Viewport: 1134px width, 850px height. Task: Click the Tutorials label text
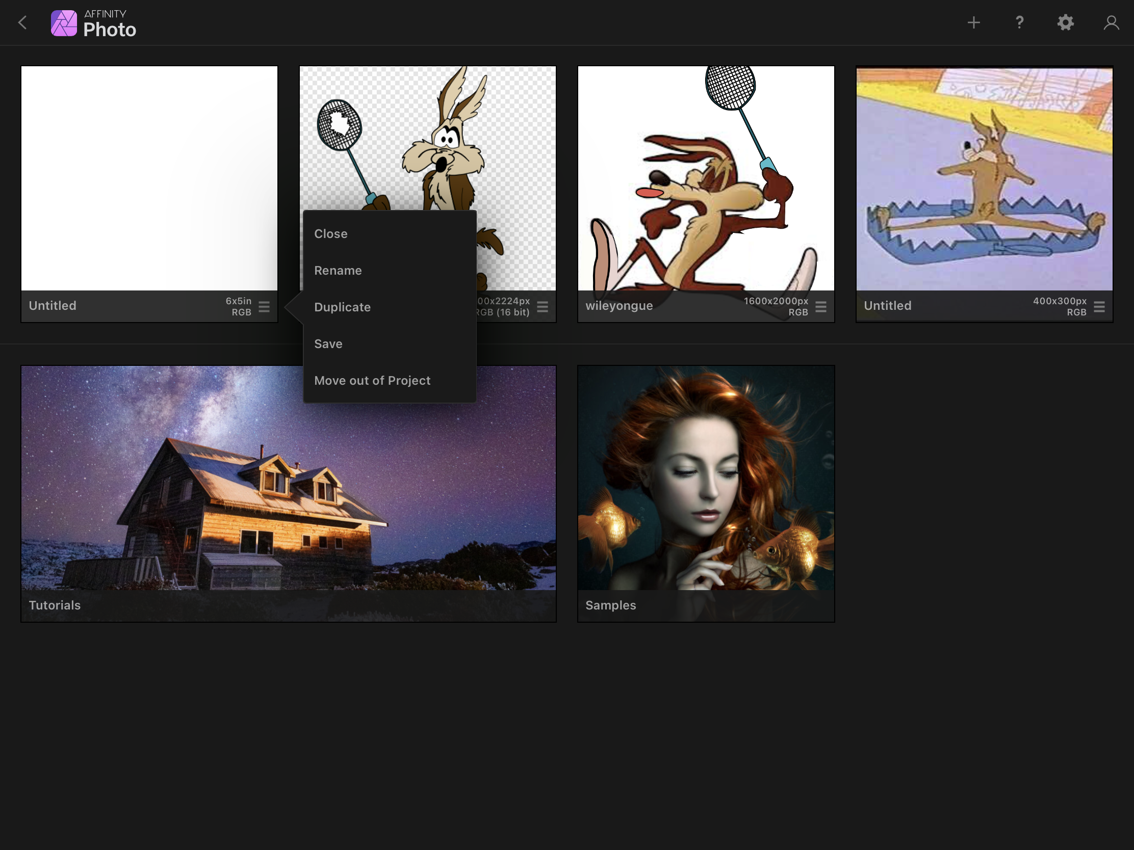point(55,605)
